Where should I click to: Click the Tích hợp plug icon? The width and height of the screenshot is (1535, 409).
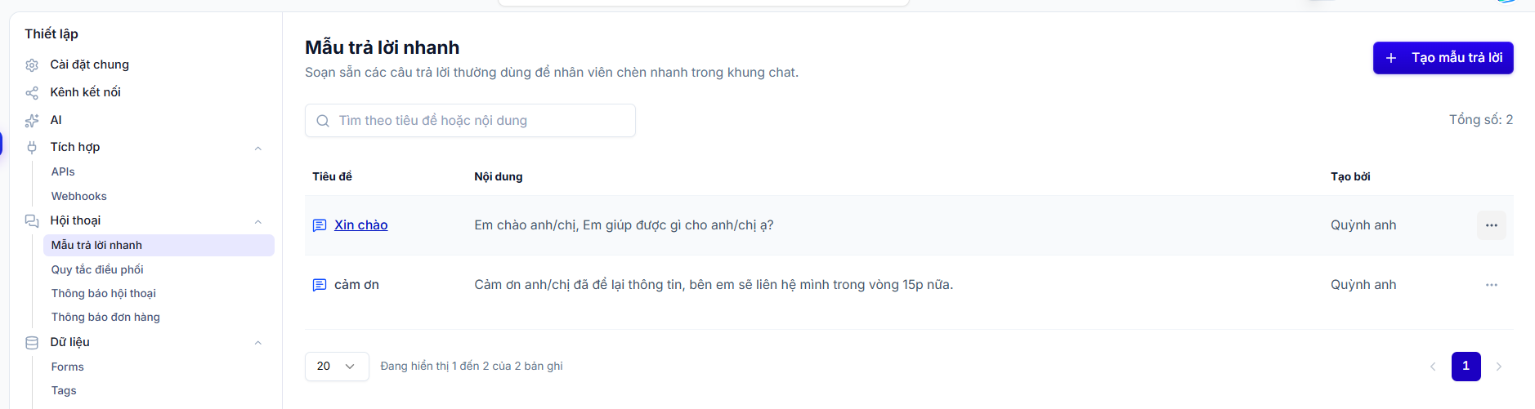[x=32, y=147]
